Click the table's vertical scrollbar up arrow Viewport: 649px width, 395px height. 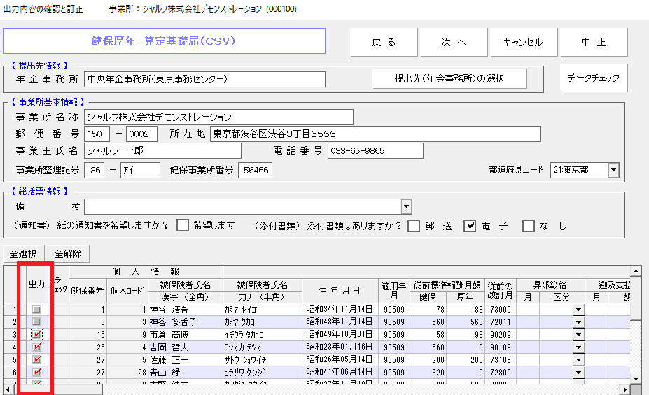pos(636,271)
